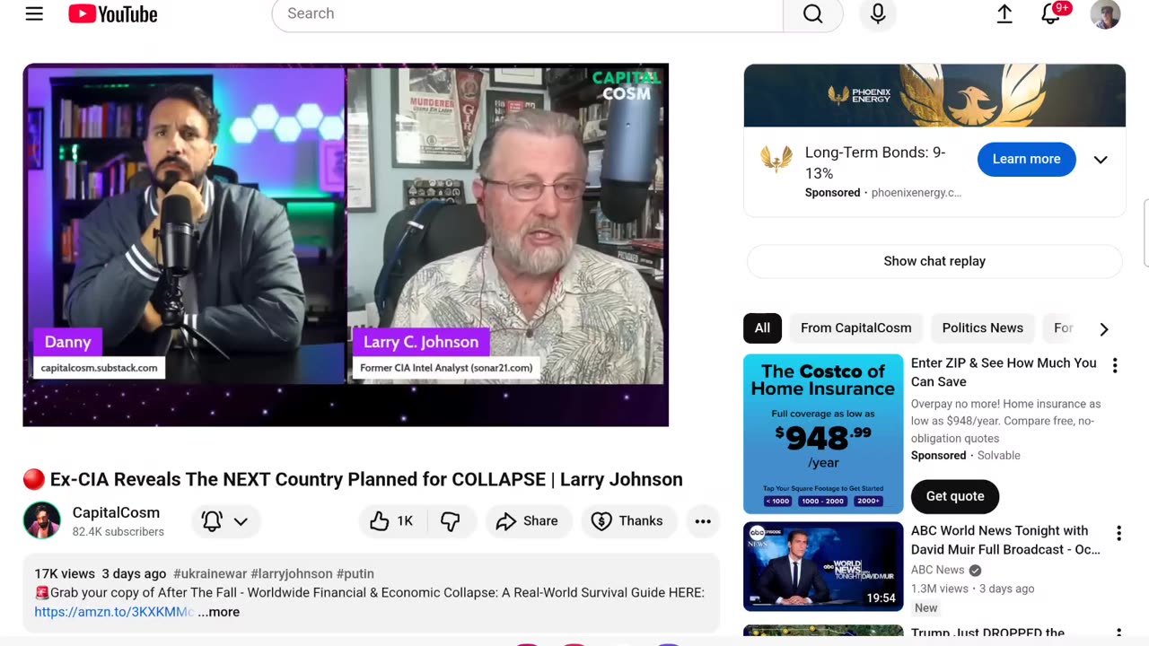Expand description with ...more
Viewport: 1149px width, 646px height.
point(219,612)
